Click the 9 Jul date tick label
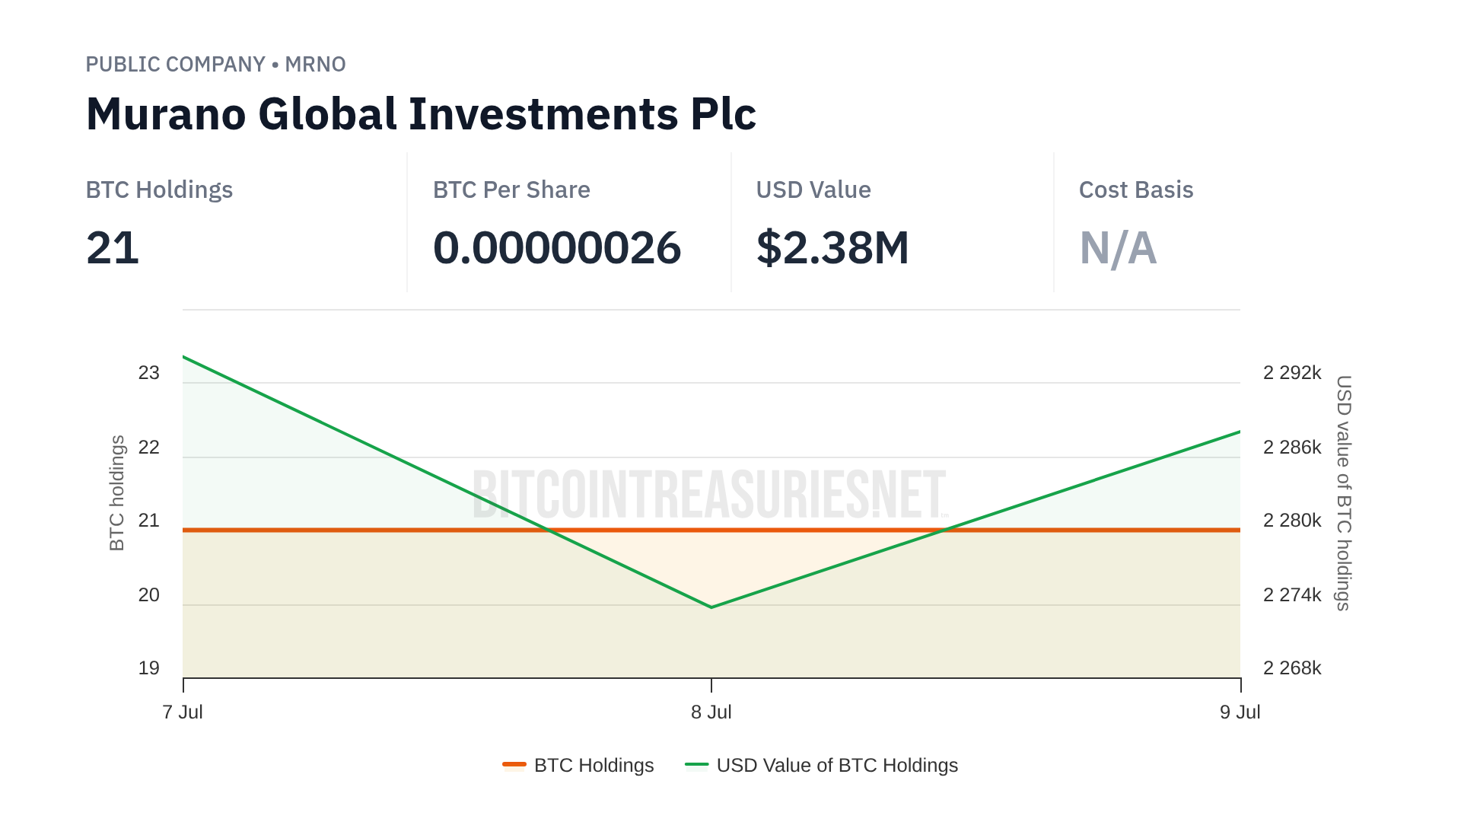 coord(1240,712)
